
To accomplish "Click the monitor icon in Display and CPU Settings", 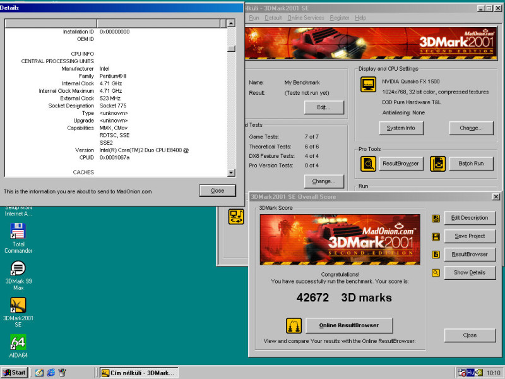I will point(368,85).
